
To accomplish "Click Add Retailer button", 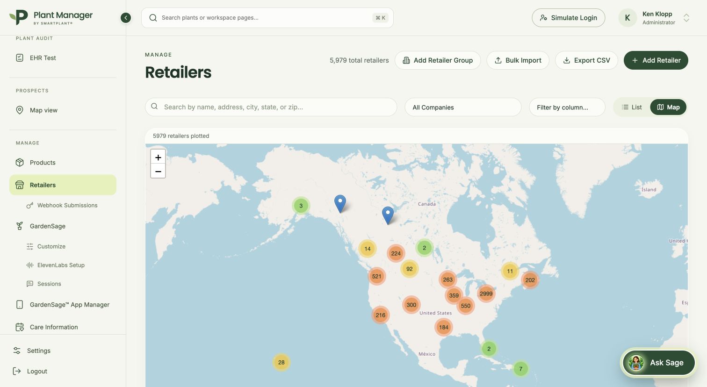I will click(656, 60).
